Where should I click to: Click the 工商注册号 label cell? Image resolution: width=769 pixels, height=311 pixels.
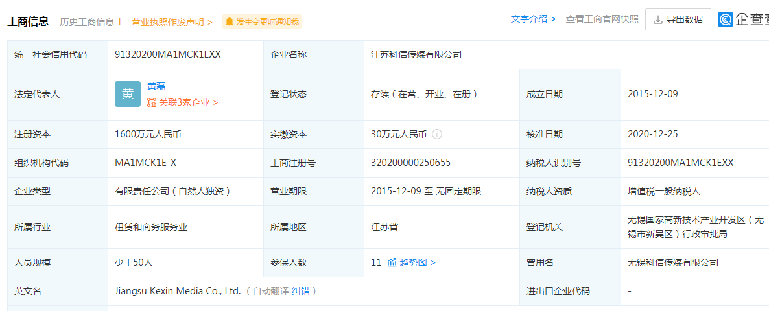coord(314,163)
